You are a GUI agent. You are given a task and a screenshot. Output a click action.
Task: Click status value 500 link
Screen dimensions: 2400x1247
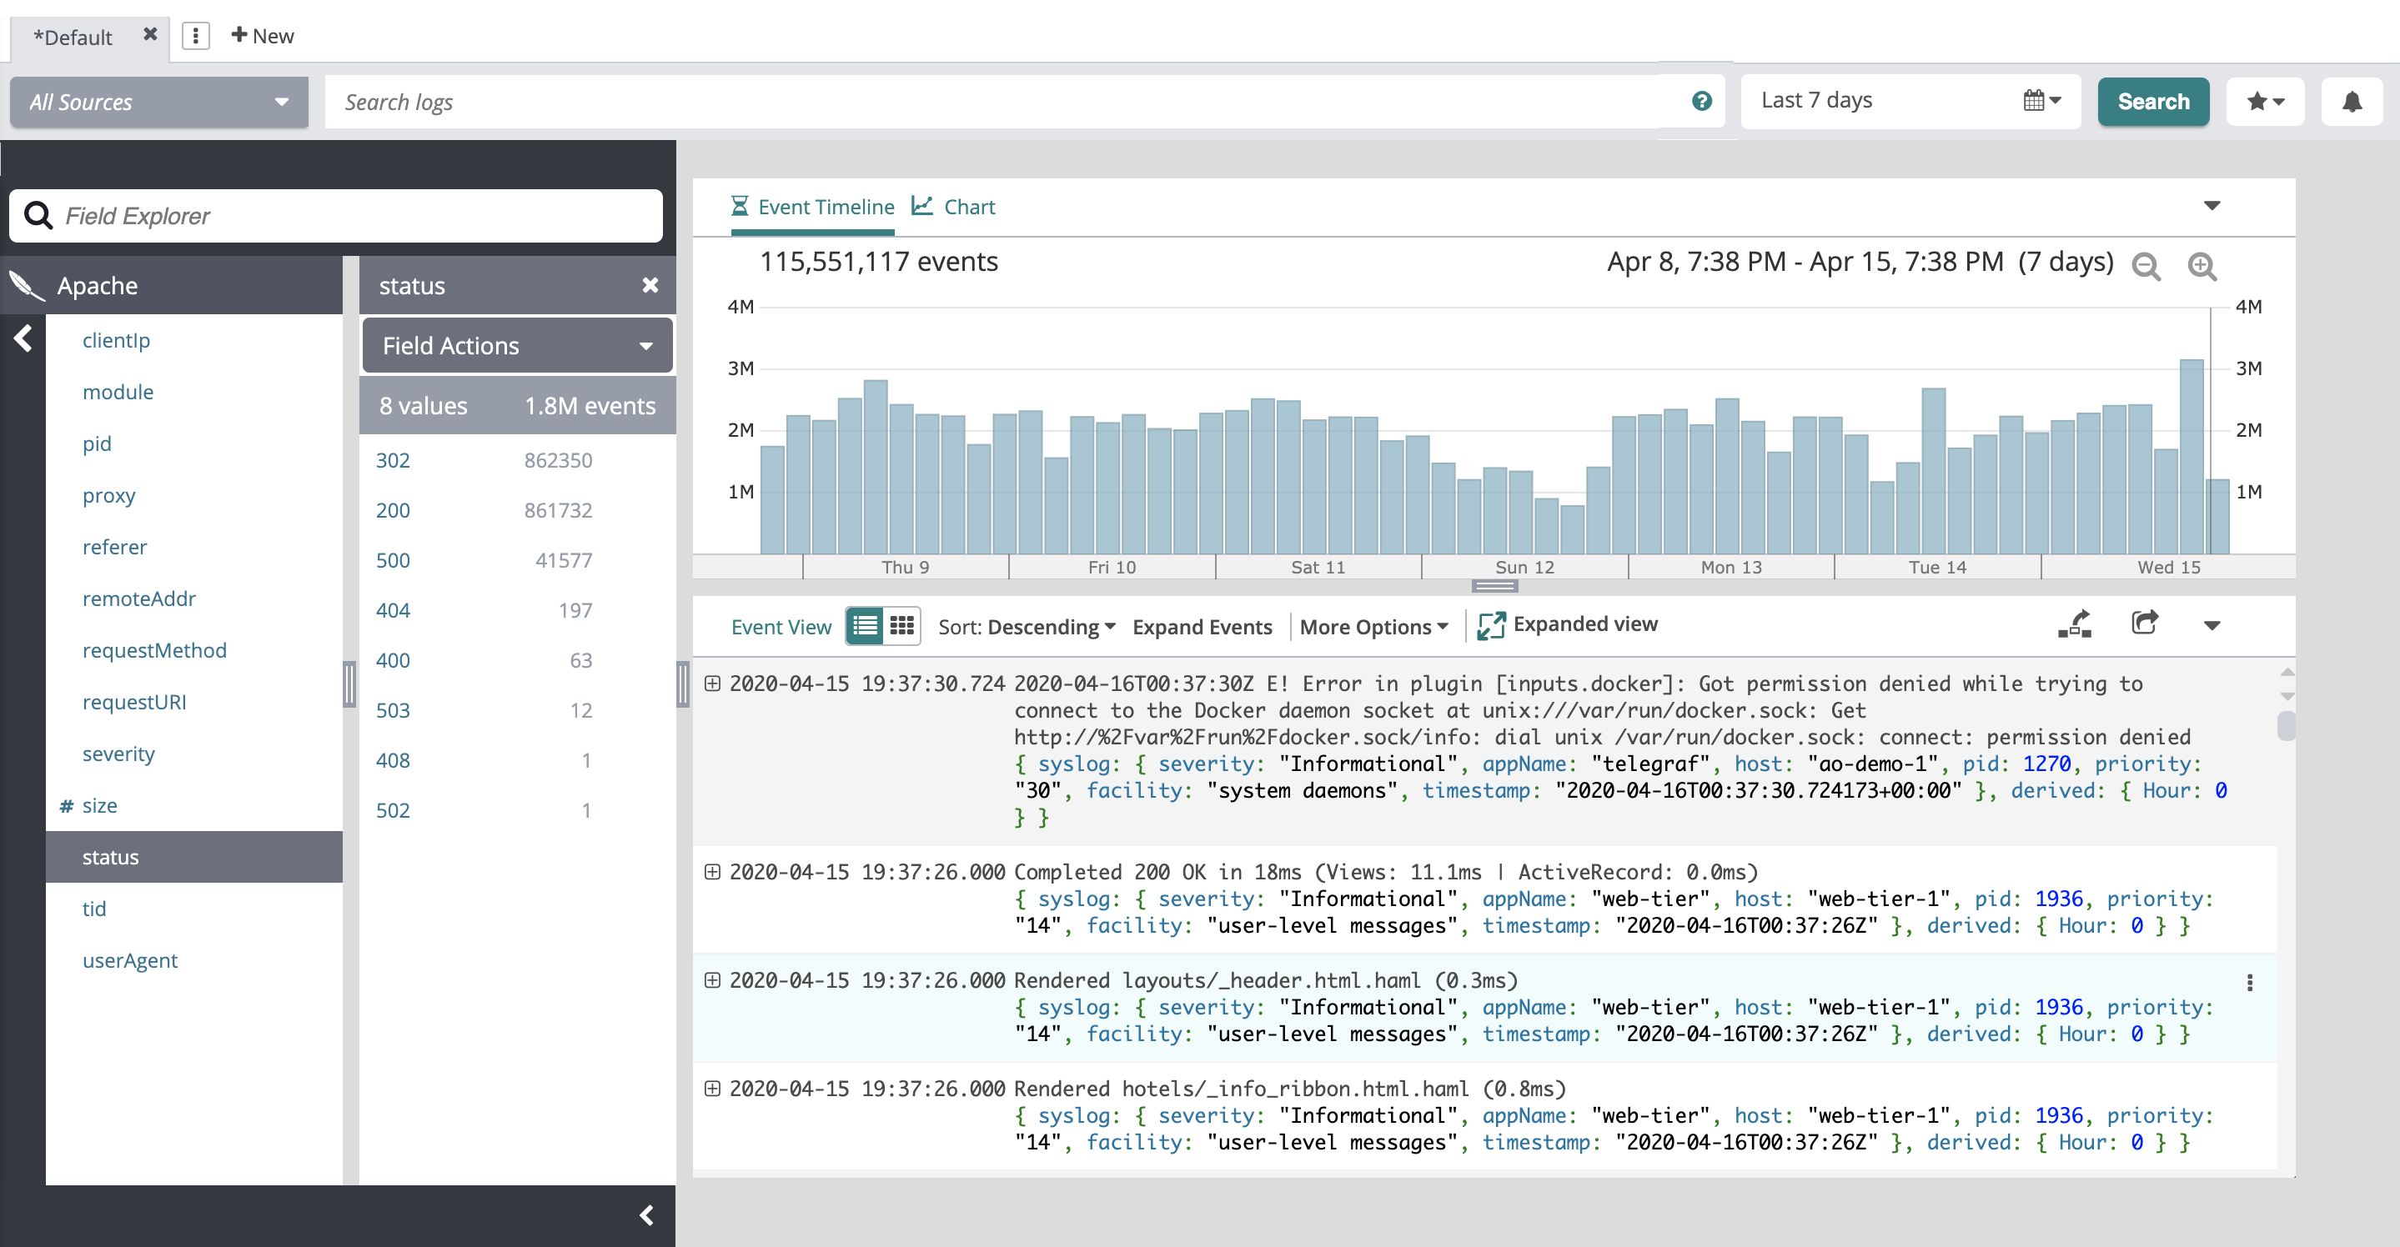(x=392, y=559)
